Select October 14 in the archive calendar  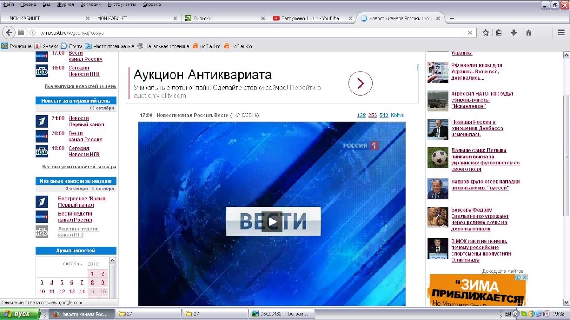point(82,292)
